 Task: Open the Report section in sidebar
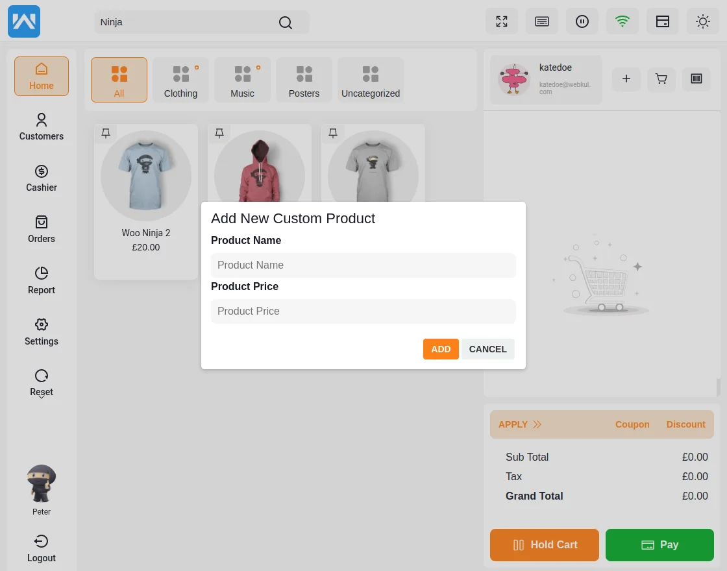pyautogui.click(x=41, y=280)
